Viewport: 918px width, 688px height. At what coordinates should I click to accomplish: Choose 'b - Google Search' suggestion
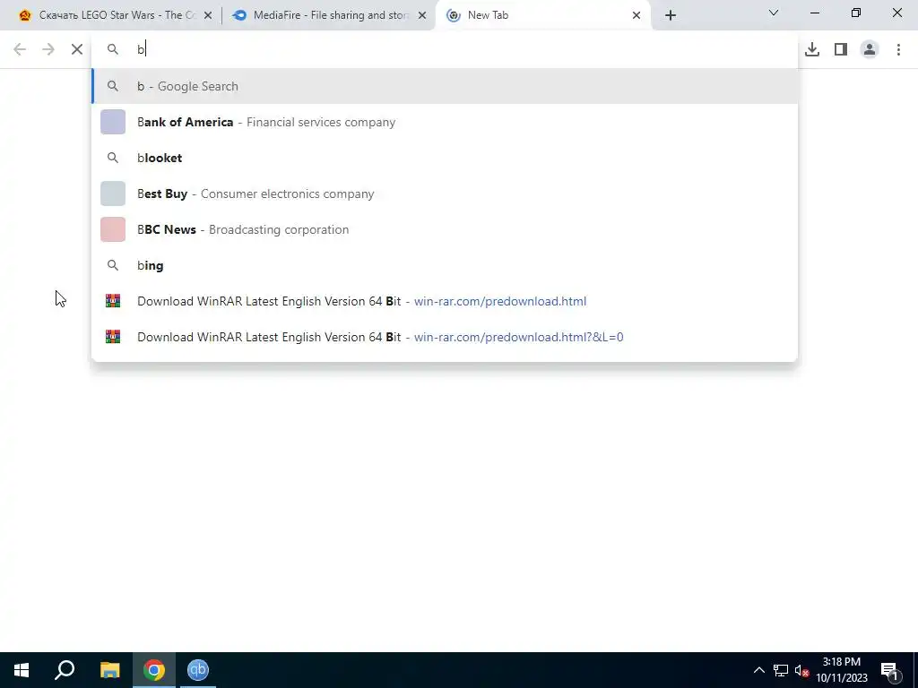(x=445, y=86)
